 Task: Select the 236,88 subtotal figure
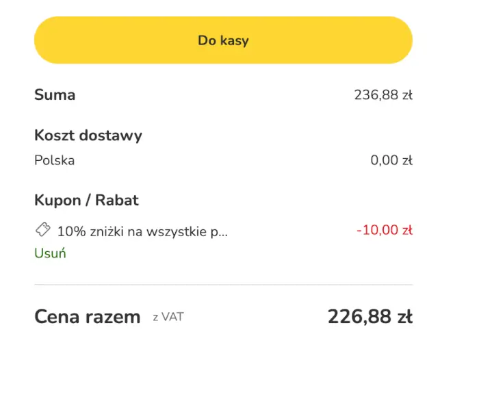click(x=376, y=95)
